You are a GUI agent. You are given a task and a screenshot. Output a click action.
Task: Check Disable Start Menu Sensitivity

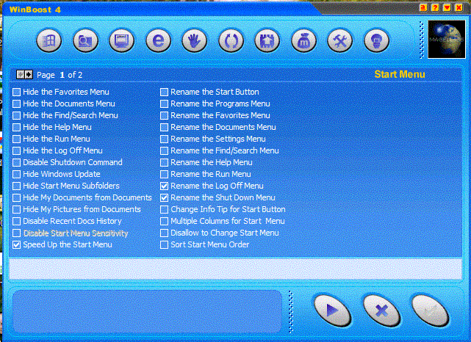pos(16,233)
